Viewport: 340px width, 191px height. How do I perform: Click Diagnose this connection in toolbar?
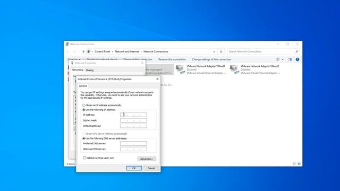coord(138,59)
